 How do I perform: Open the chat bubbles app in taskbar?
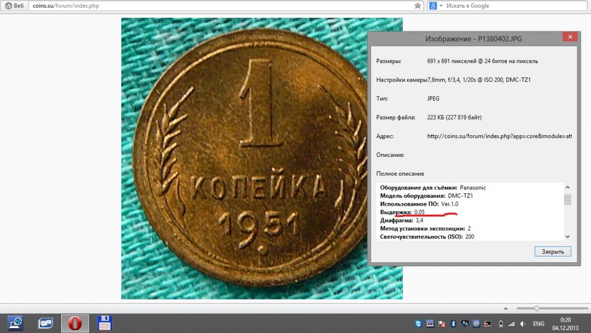(46, 323)
